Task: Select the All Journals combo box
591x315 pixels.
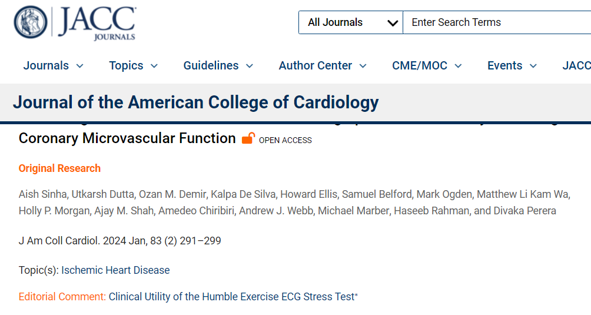Action: (351, 22)
